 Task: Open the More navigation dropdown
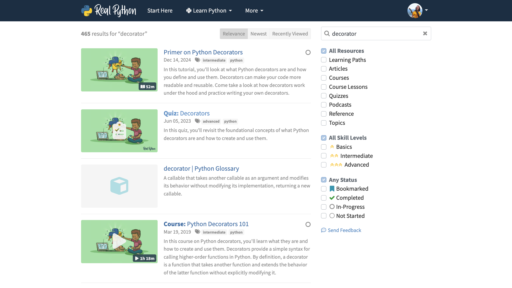pos(254,11)
